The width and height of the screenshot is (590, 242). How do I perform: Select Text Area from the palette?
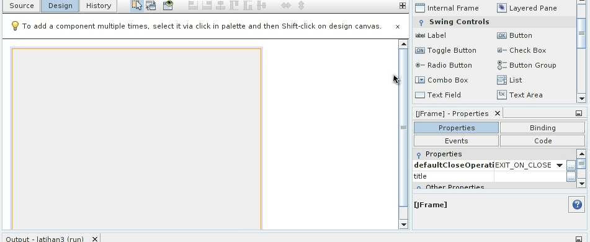(x=520, y=95)
